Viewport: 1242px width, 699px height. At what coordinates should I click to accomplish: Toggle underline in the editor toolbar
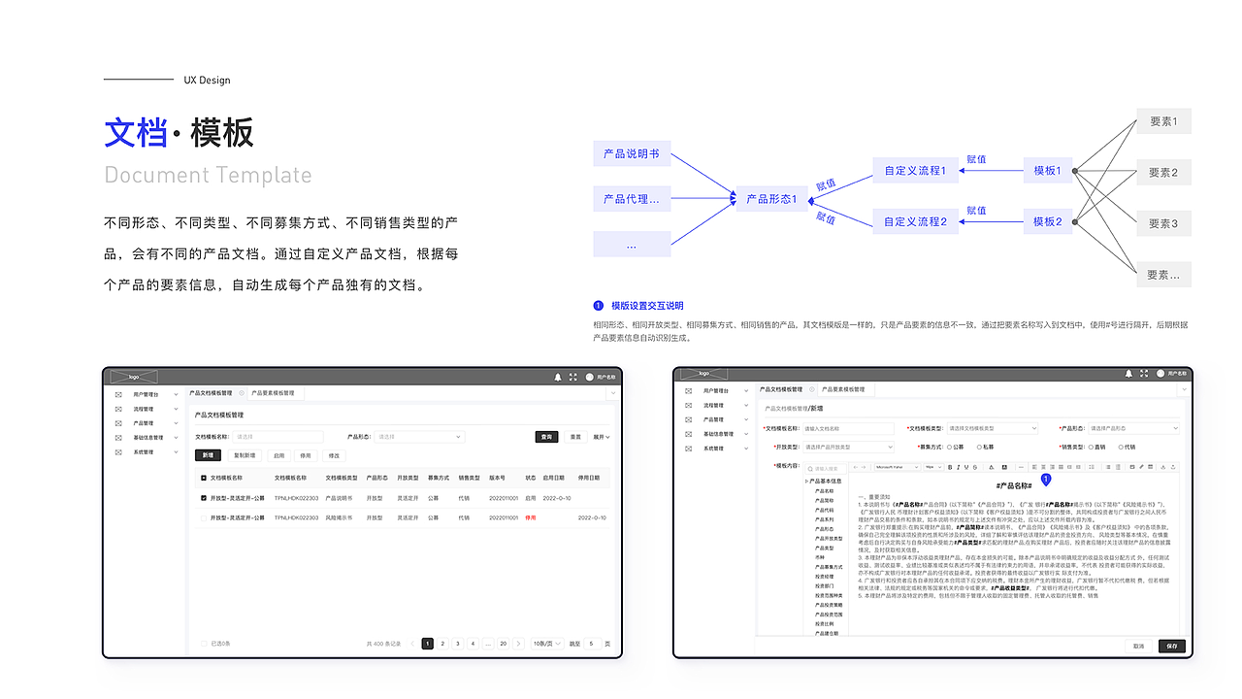click(x=966, y=467)
